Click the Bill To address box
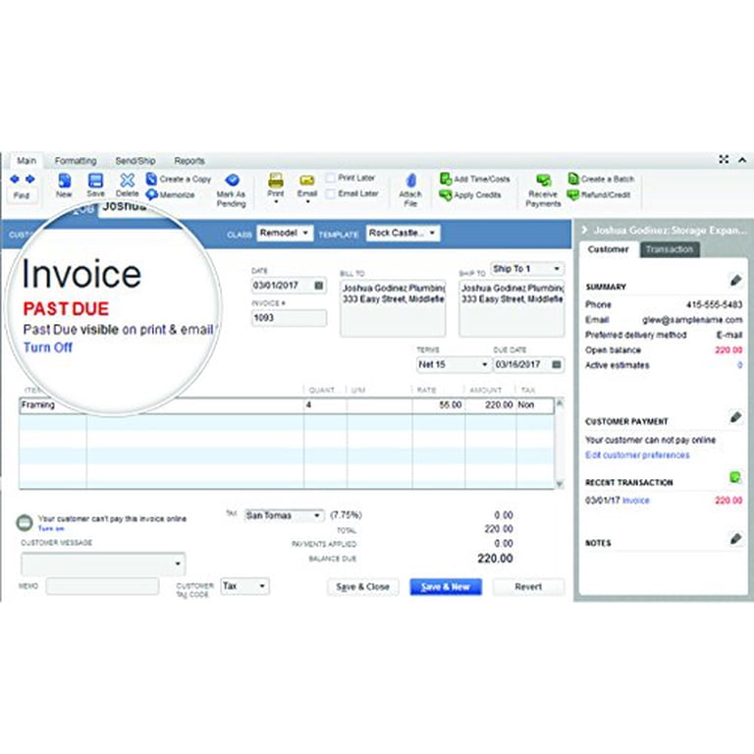Viewport: 754px width, 754px height. (393, 307)
